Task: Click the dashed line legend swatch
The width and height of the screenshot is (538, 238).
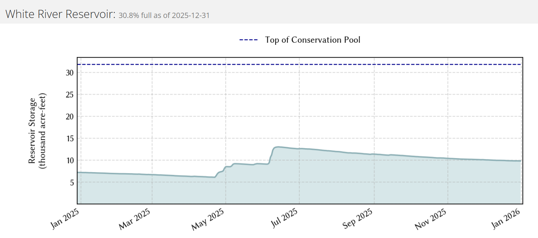Action: click(x=249, y=40)
